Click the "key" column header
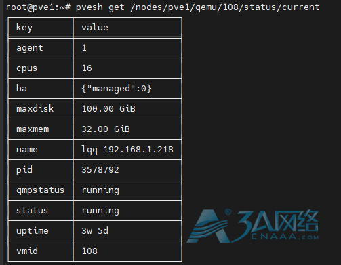Image resolution: width=341 pixels, height=265 pixels. 24,28
